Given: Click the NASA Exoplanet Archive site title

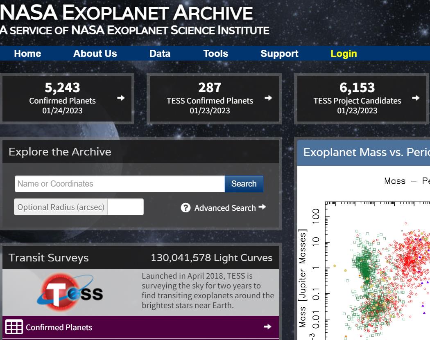Looking at the screenshot, I should (127, 14).
